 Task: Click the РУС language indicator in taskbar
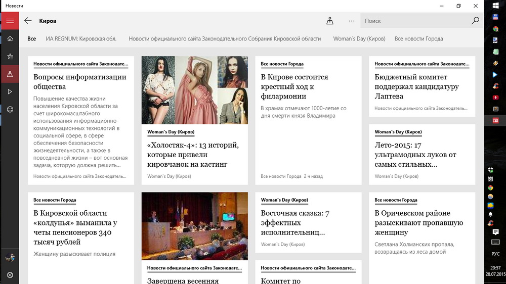[495, 254]
